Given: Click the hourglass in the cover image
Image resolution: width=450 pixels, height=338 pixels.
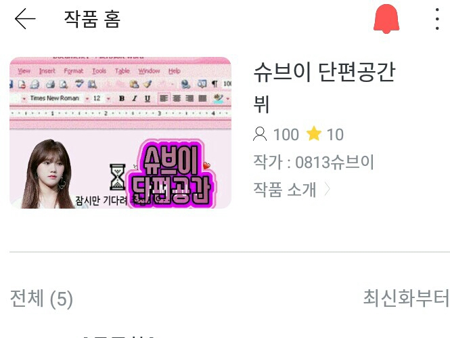Looking at the screenshot, I should [118, 177].
